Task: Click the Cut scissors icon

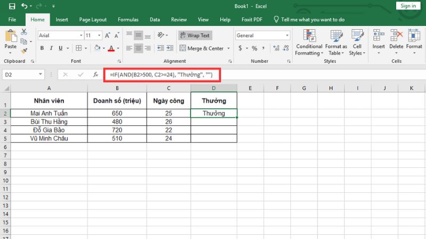Action: click(23, 32)
